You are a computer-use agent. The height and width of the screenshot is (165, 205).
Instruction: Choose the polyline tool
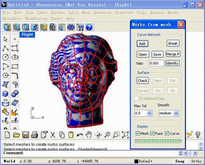pos(6,48)
